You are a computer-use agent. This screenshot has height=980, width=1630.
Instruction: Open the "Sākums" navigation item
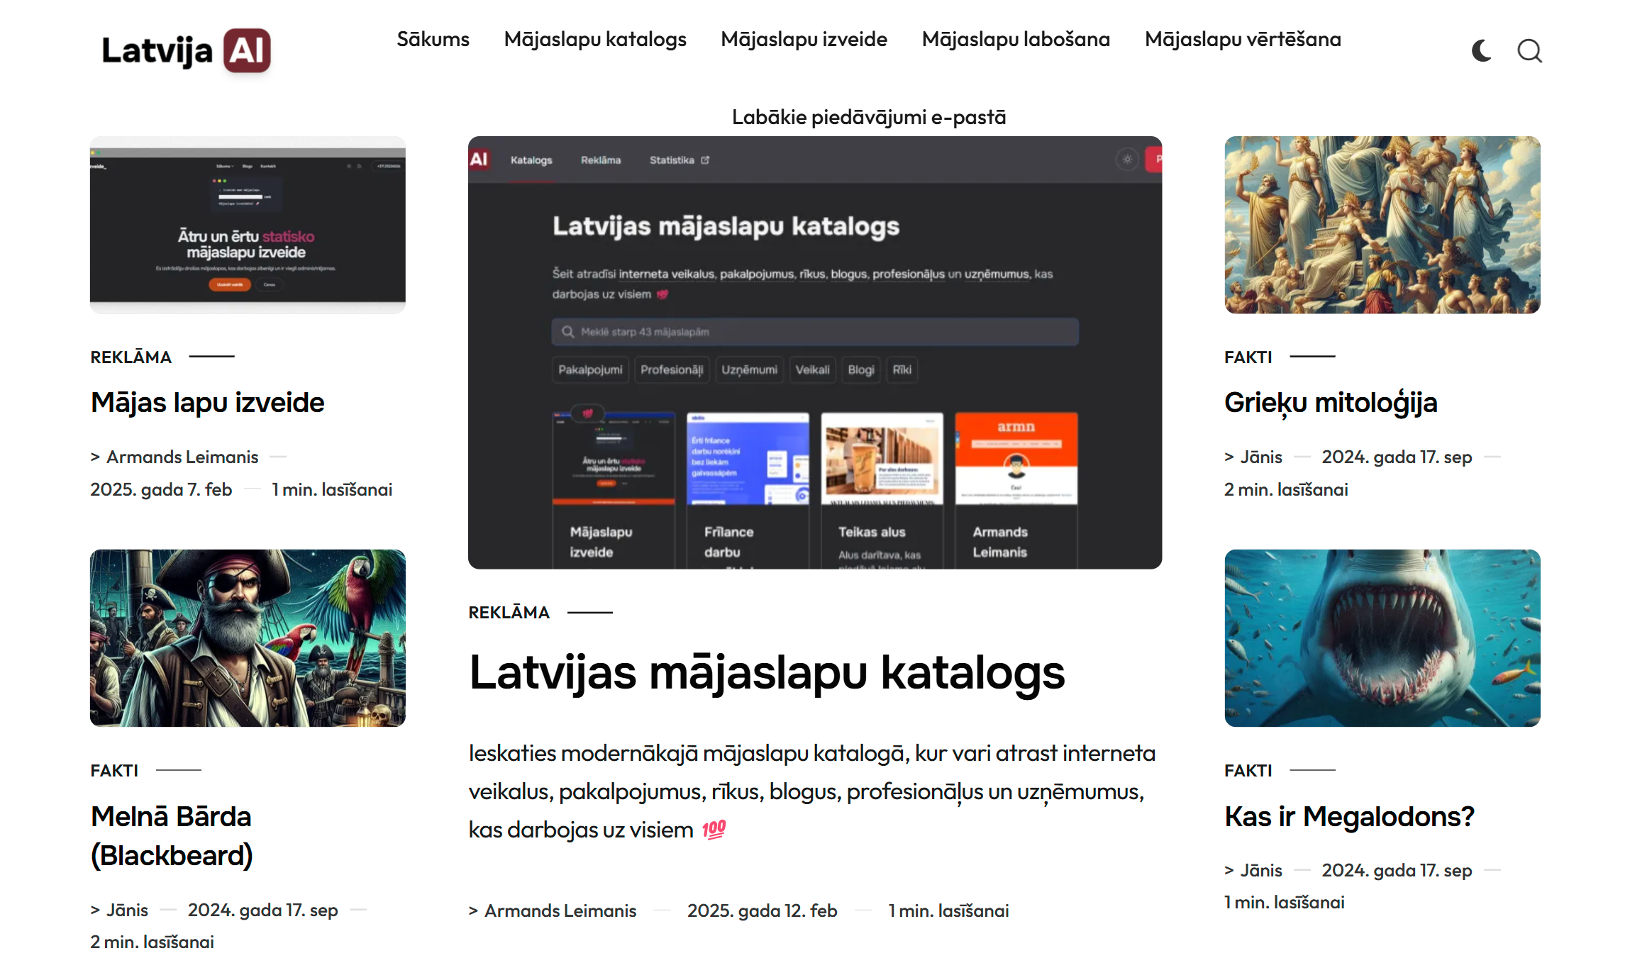[x=433, y=40]
